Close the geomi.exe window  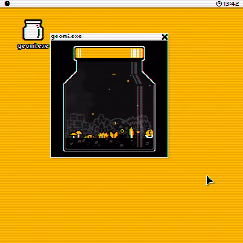pos(164,37)
